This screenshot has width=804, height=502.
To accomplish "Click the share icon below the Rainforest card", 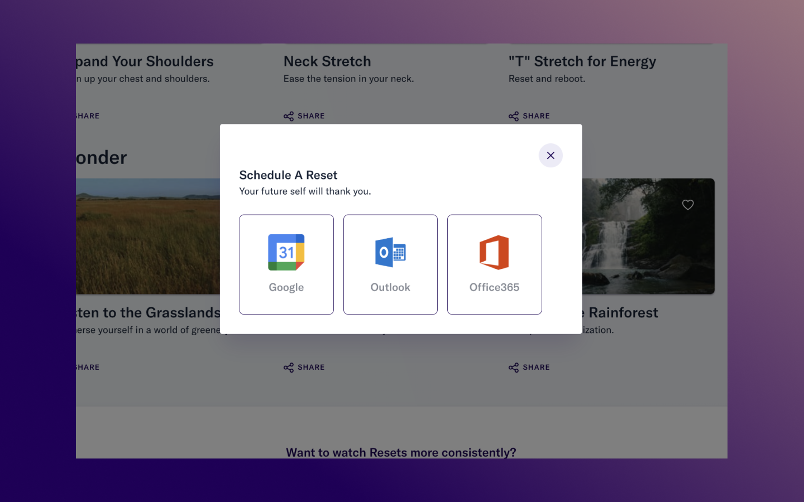I will click(514, 368).
